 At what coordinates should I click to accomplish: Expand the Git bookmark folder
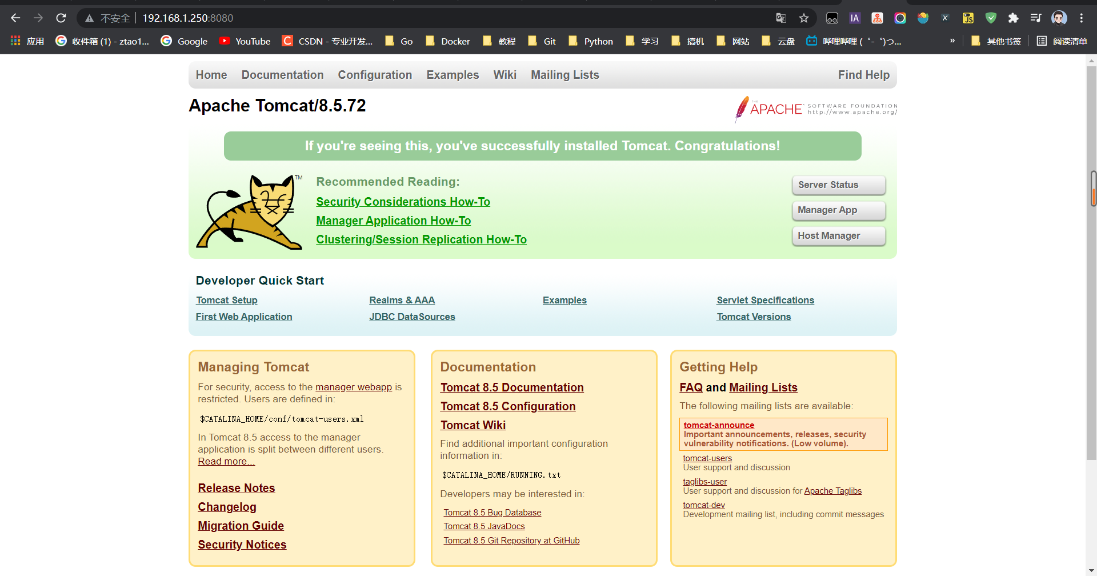point(542,41)
